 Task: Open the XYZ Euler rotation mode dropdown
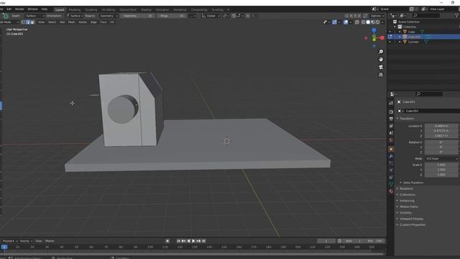441,158
